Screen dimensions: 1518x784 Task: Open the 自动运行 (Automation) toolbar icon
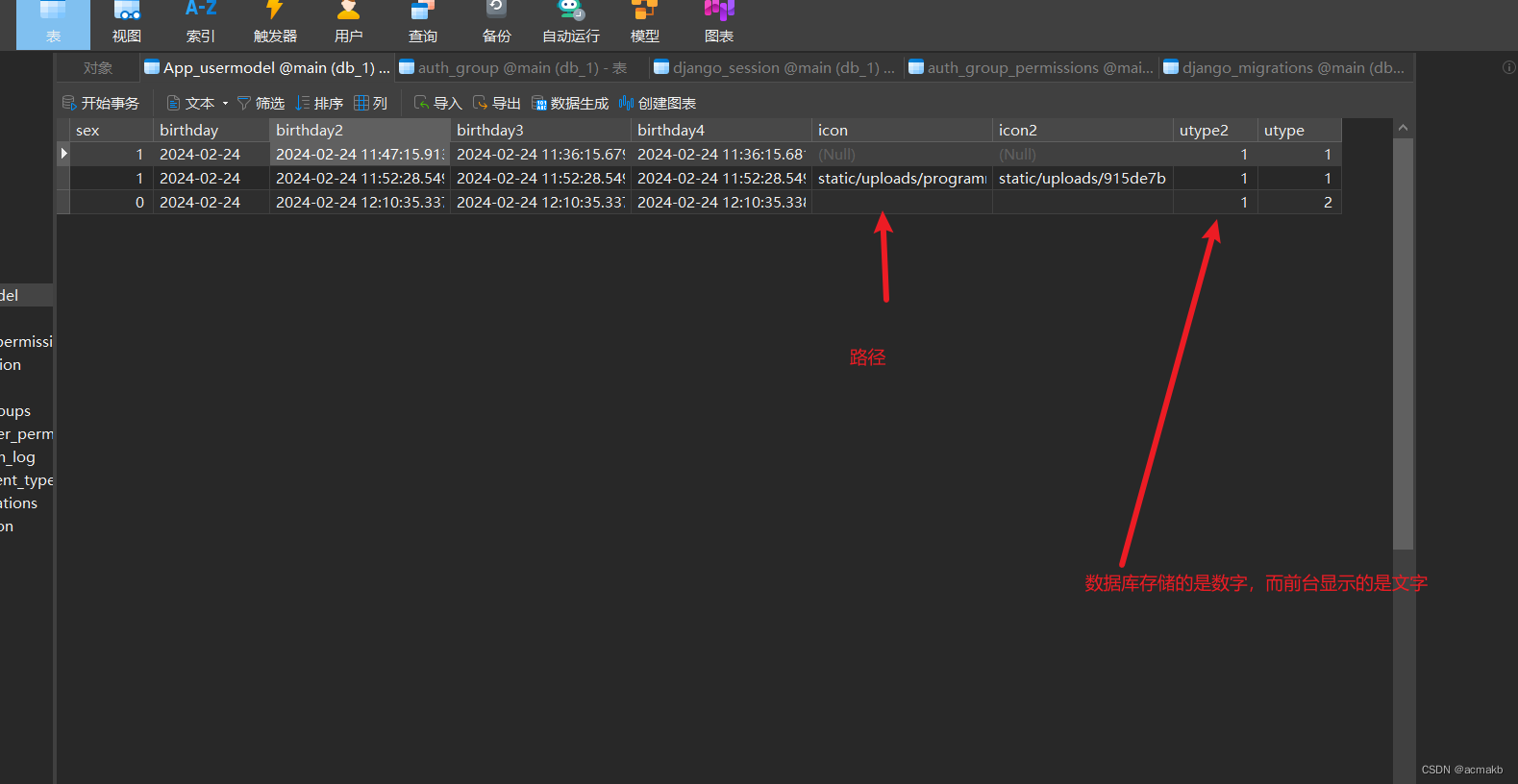571,24
